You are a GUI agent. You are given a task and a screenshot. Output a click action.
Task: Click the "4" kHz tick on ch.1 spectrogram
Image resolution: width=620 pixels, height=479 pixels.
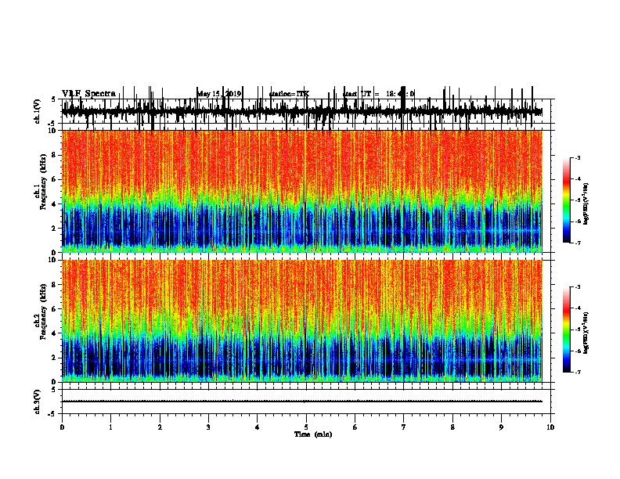tap(55, 204)
